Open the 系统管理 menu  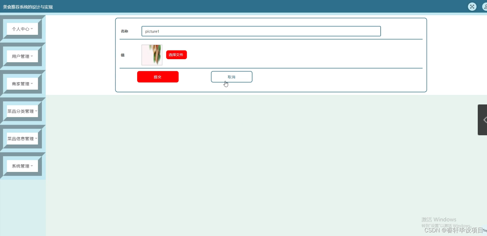[x=22, y=166]
